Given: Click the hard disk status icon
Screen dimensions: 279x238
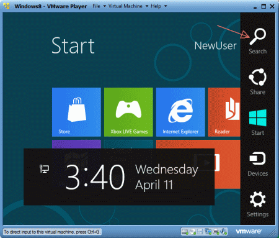Looking at the screenshot, I should tap(185, 231).
